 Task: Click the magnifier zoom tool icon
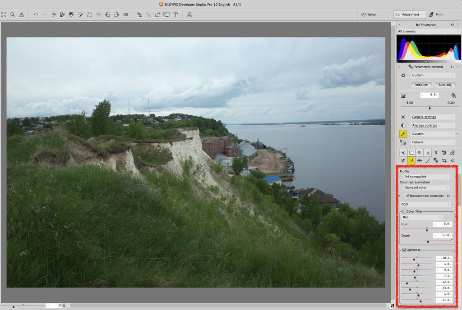click(13, 14)
